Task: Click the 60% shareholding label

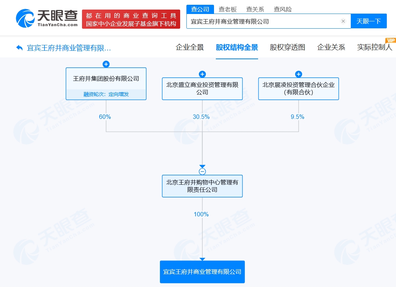Action: [105, 117]
